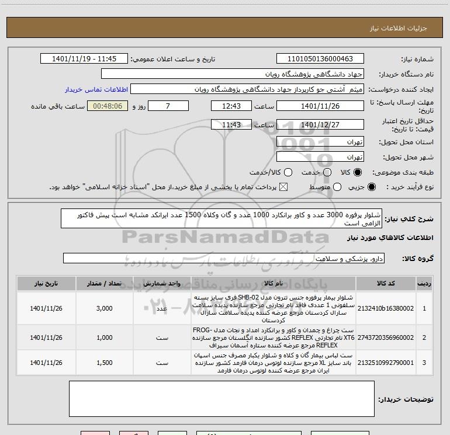
Task: Click the need number field 1101050136000463
Action: point(320,59)
